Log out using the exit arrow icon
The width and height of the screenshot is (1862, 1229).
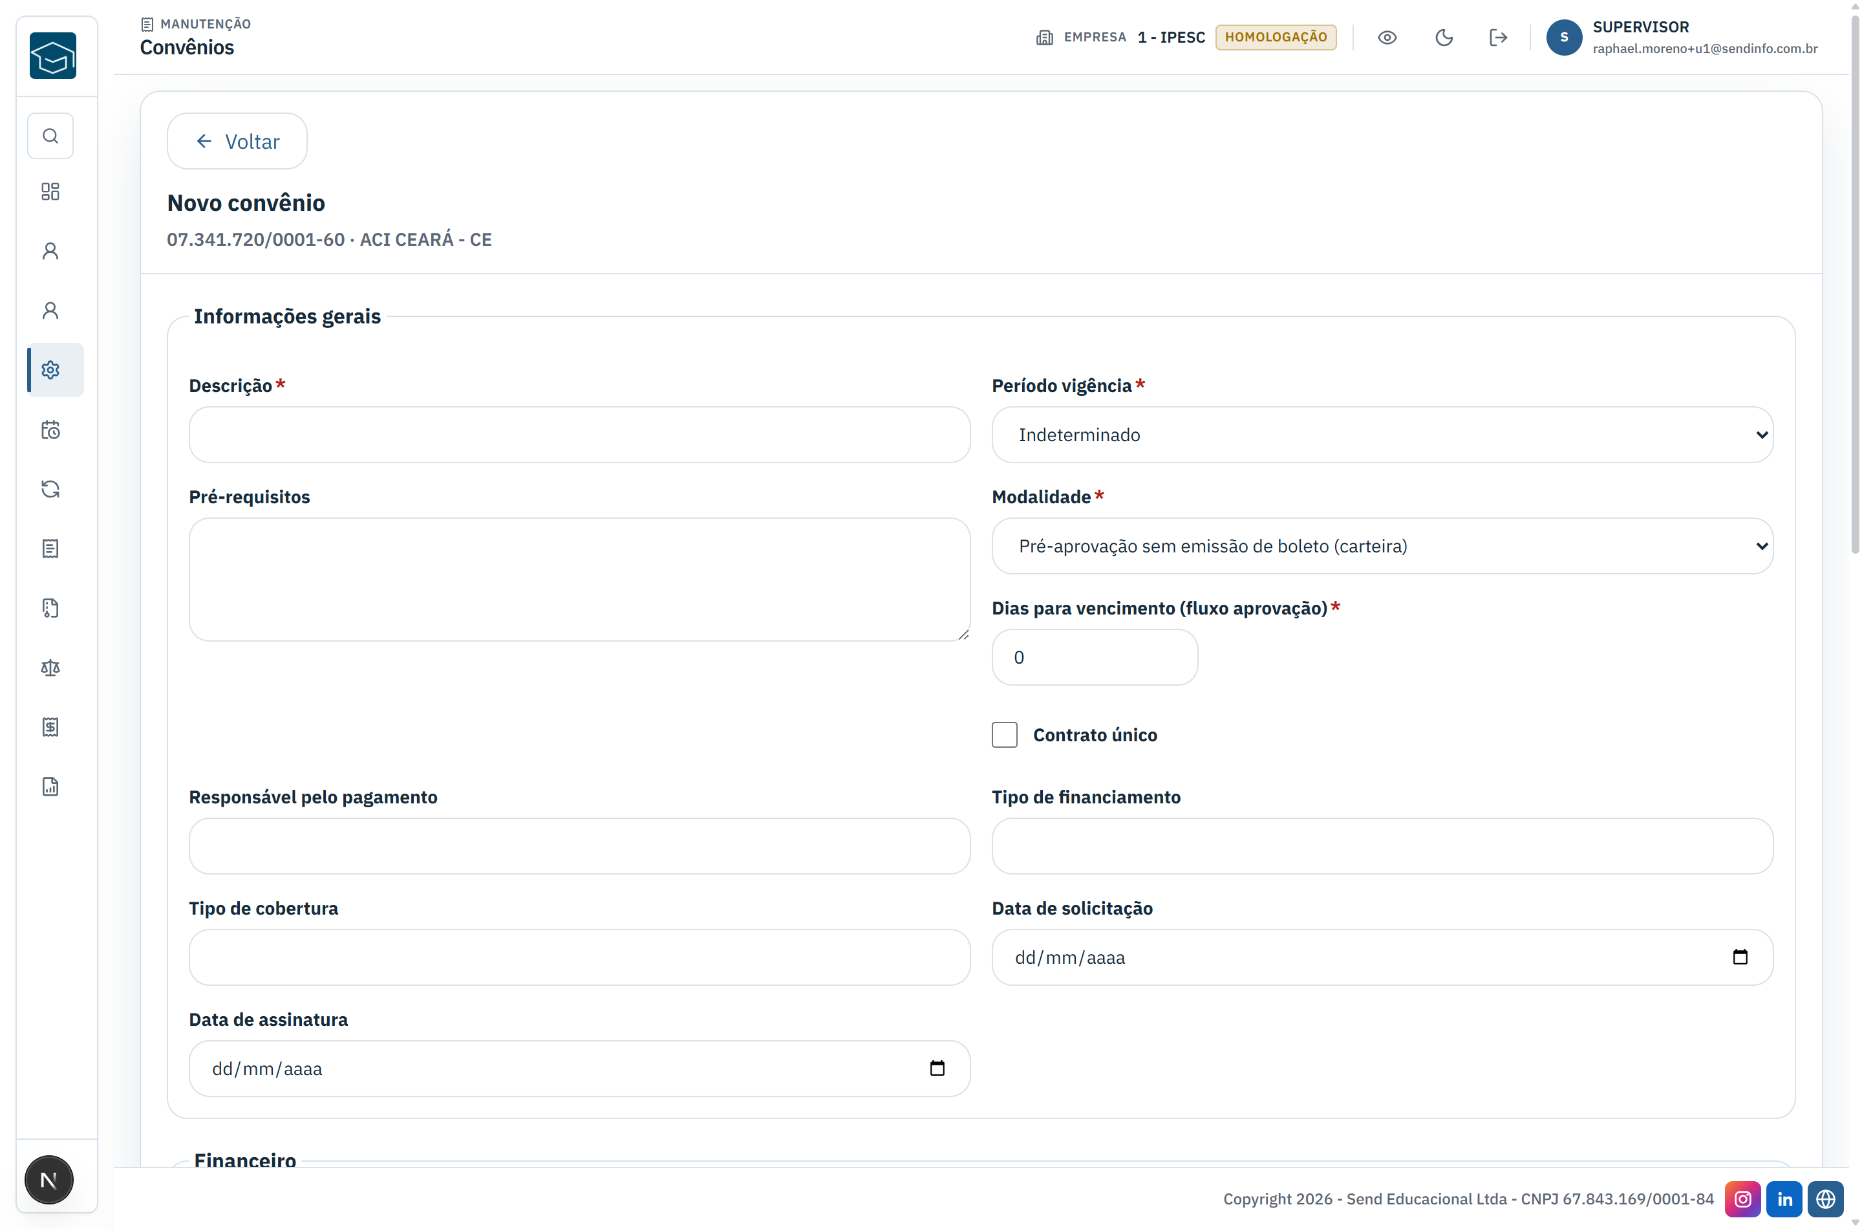(1498, 38)
